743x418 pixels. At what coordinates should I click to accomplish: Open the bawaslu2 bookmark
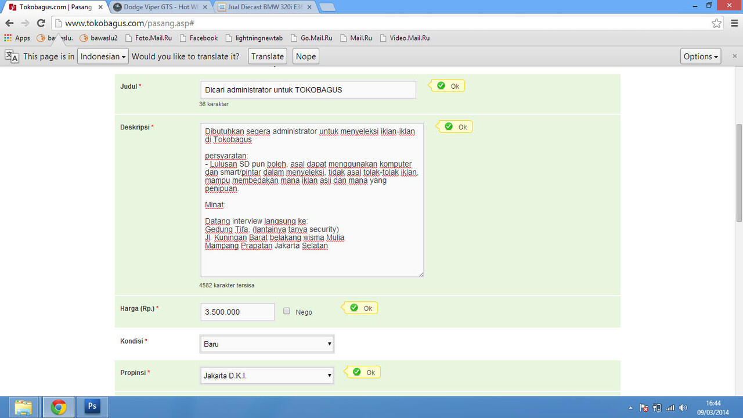[99, 38]
